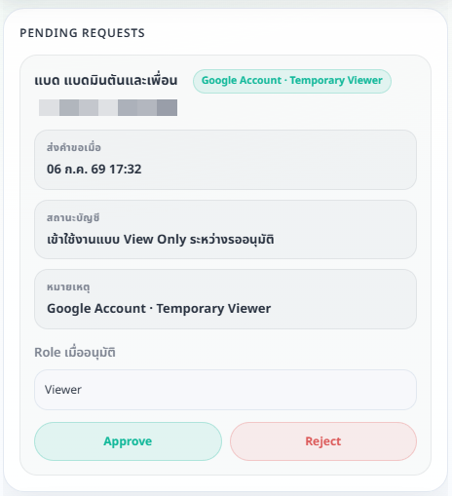Open the Viewer role dropdown
This screenshot has width=452, height=496.
point(225,390)
